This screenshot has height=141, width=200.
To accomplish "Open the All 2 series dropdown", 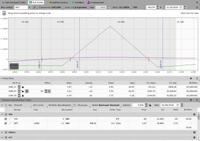I will coord(40,105).
